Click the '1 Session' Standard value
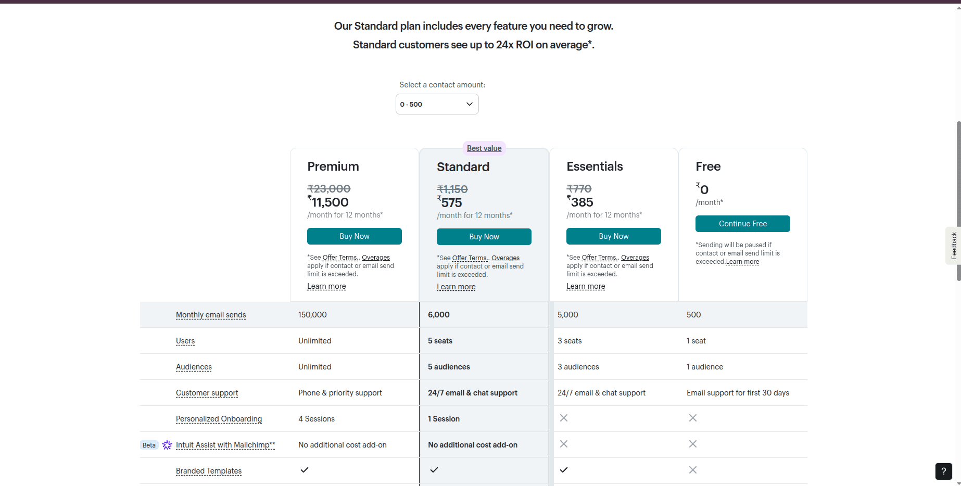 (x=444, y=419)
